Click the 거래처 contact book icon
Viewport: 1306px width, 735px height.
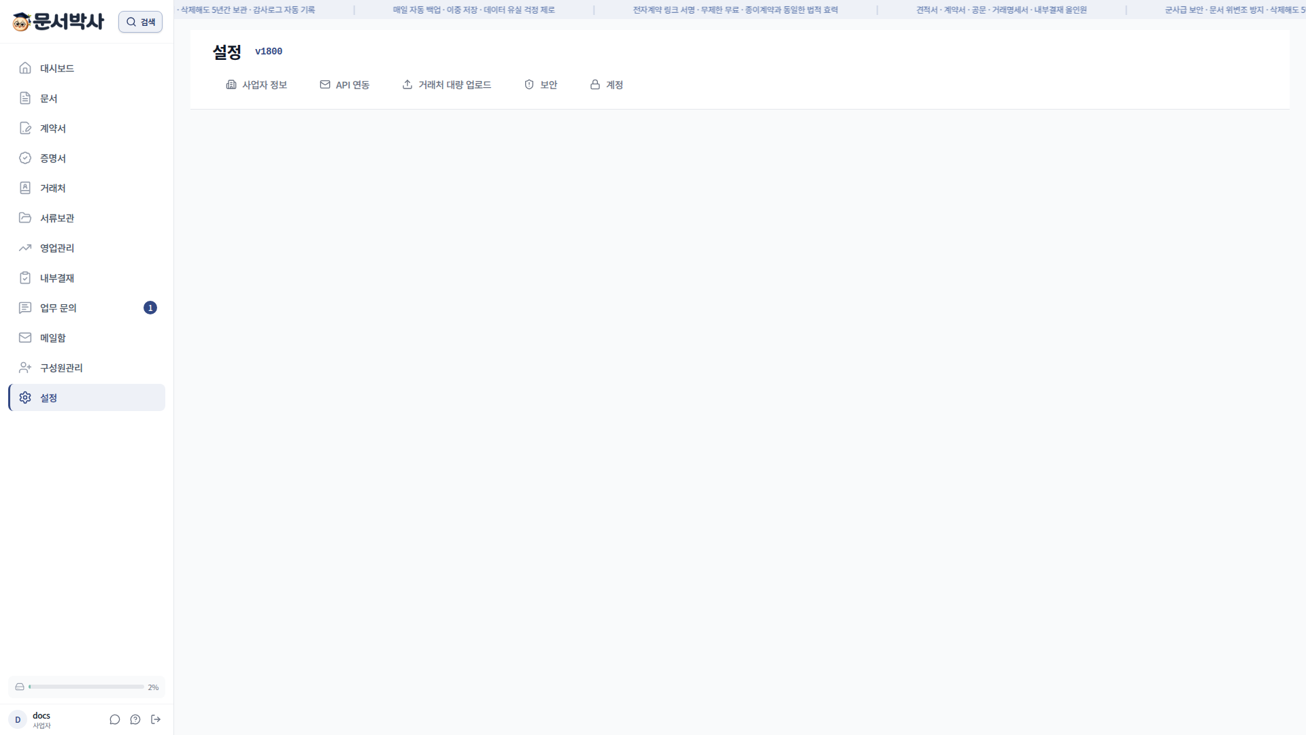pos(25,188)
